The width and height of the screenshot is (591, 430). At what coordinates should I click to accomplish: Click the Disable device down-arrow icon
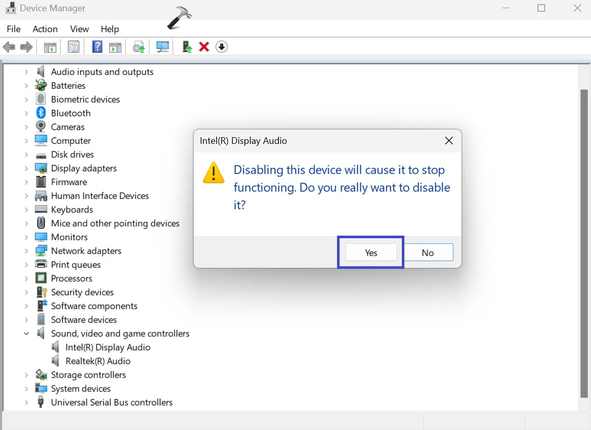pos(222,47)
